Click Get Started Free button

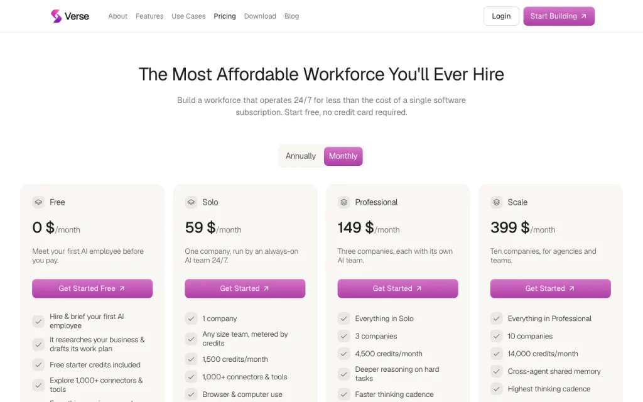click(x=92, y=288)
